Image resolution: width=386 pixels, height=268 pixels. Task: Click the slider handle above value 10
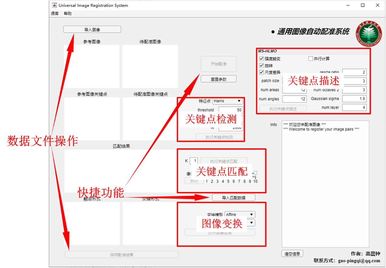(255, 173)
